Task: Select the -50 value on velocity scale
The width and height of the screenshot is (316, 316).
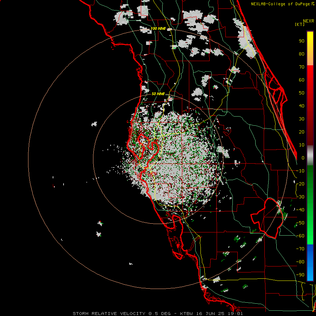Action: click(x=300, y=223)
